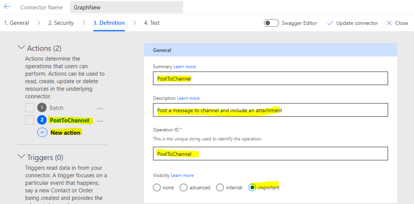Select the 'advanced' visibility radio button
Image resolution: width=414 pixels, height=204 pixels.
(x=184, y=187)
